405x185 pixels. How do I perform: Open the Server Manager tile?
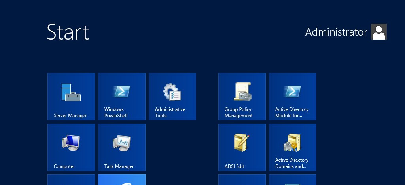point(71,96)
